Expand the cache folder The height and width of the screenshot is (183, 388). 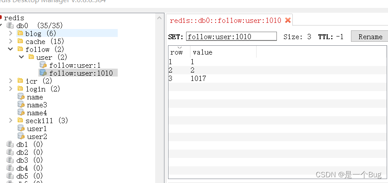coord(11,41)
